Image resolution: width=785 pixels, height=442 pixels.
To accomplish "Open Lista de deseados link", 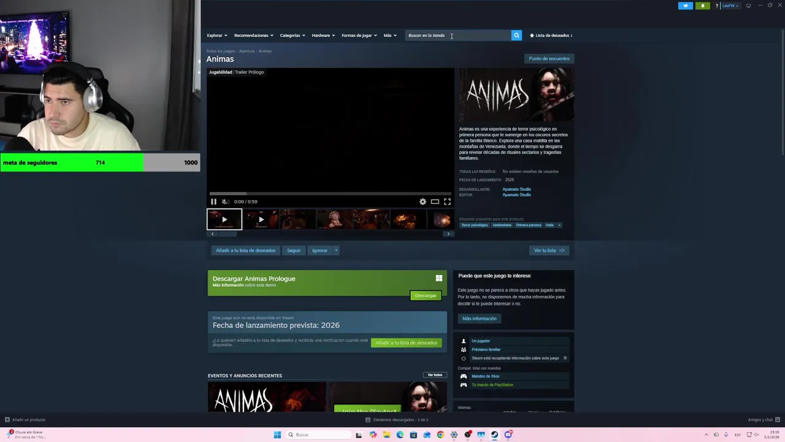I will pyautogui.click(x=551, y=35).
